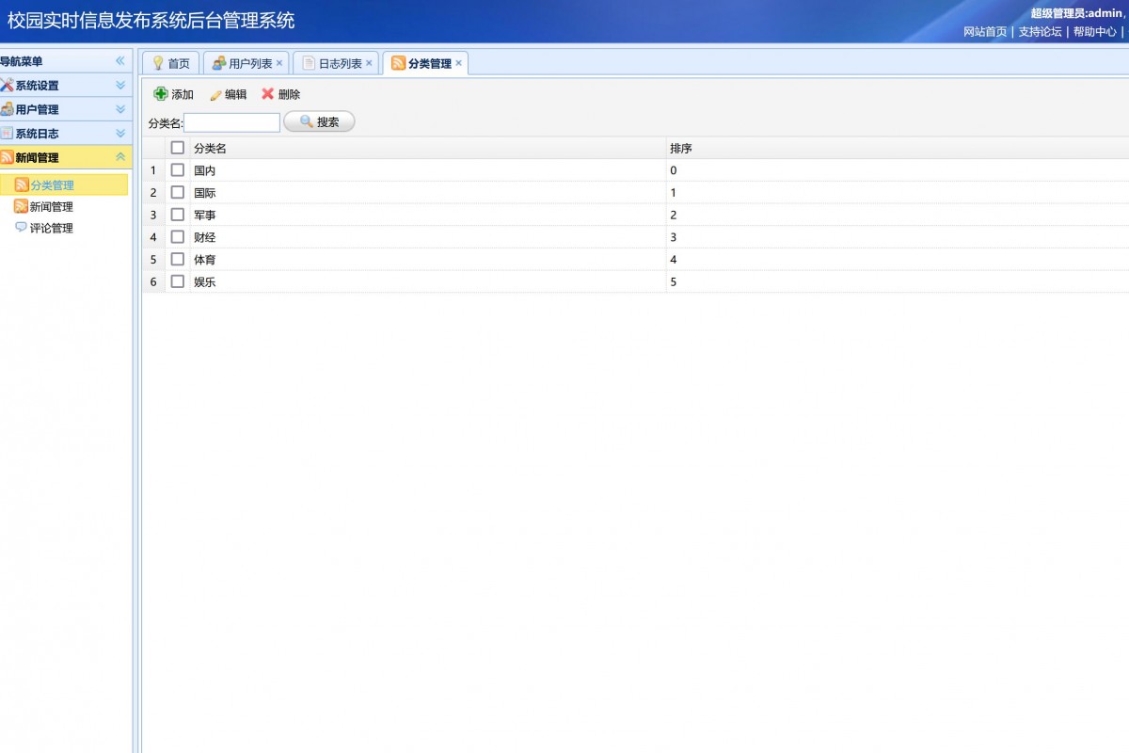Expand the 系统设置 menu section
1129x753 pixels.
[x=38, y=85]
